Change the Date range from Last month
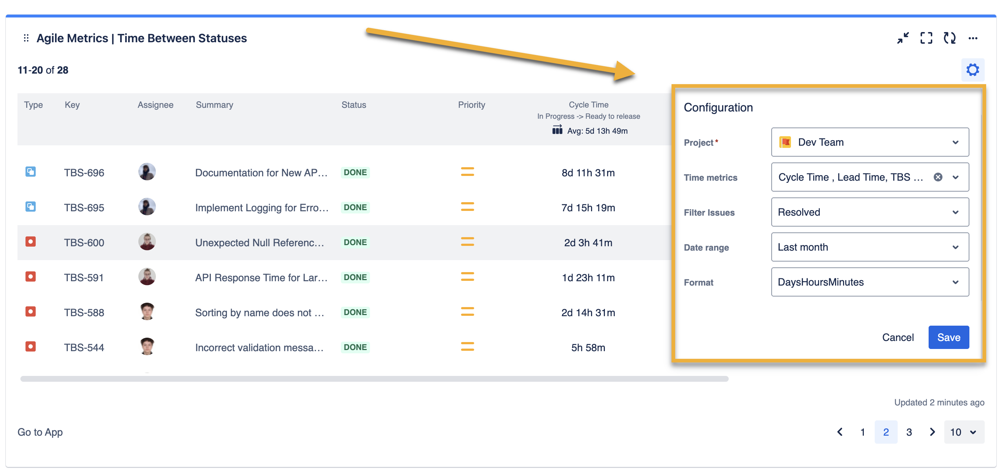The image size is (1008, 475). [870, 247]
